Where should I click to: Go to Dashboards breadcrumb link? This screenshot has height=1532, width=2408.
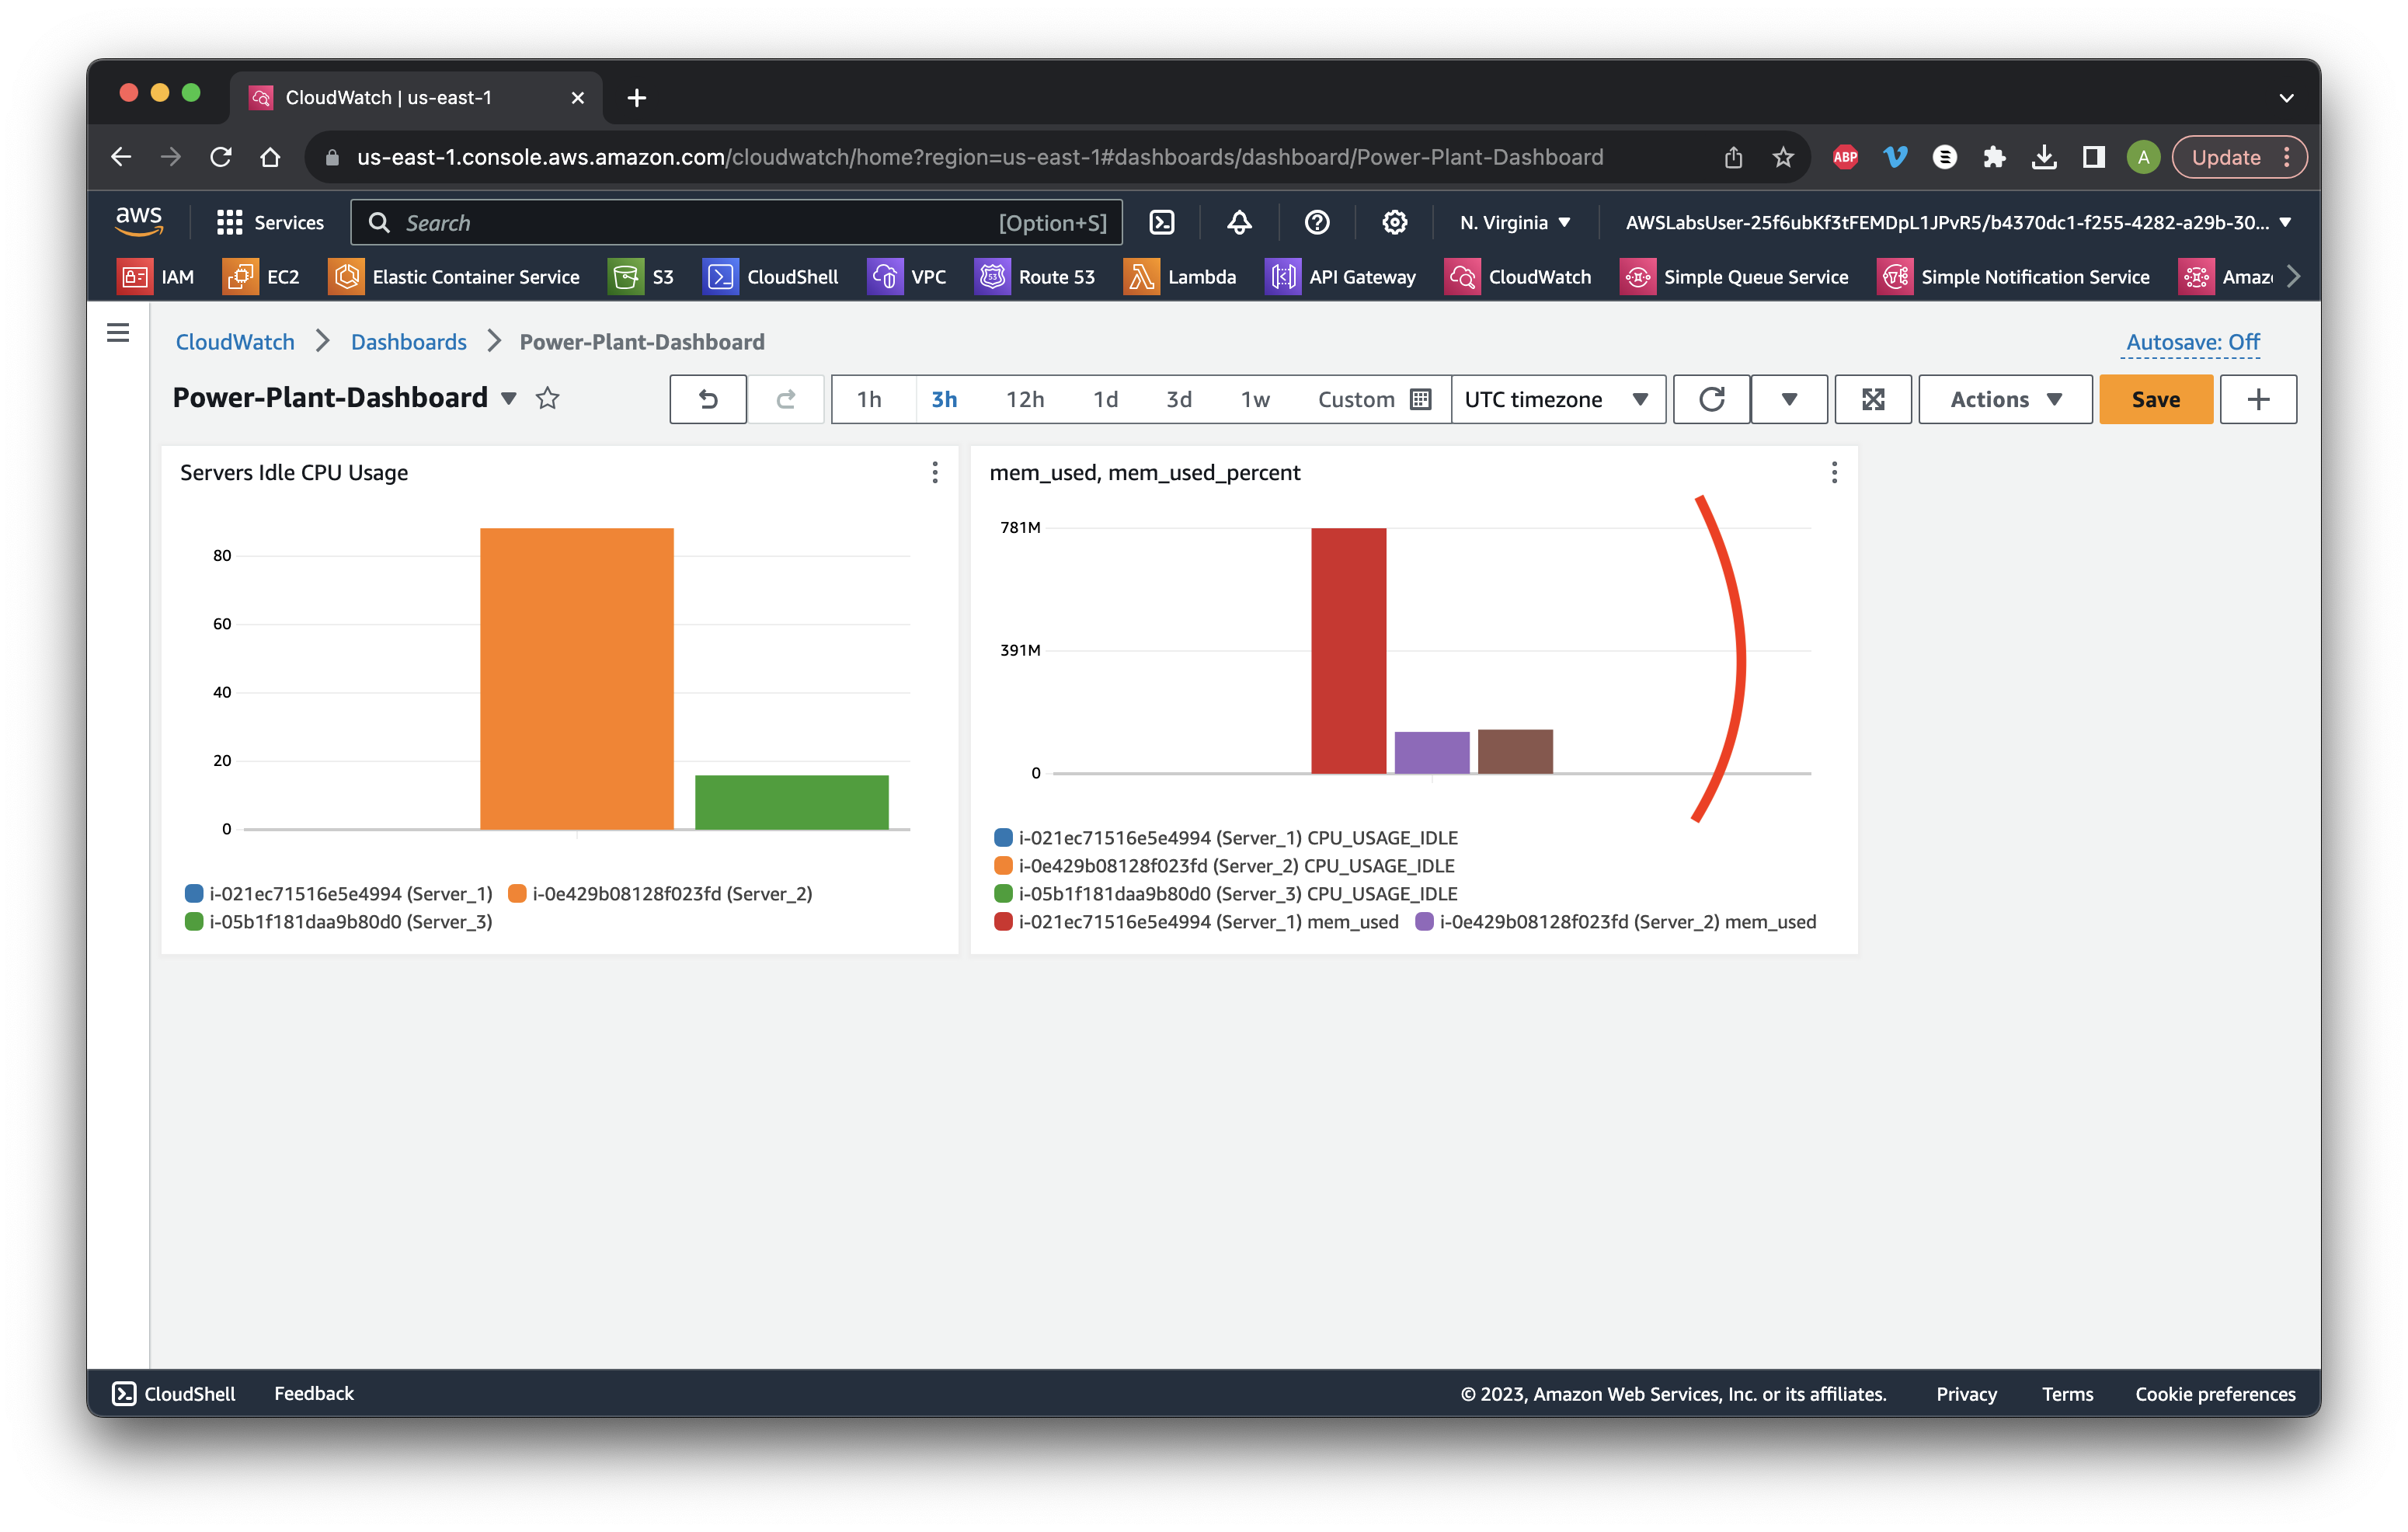[408, 342]
